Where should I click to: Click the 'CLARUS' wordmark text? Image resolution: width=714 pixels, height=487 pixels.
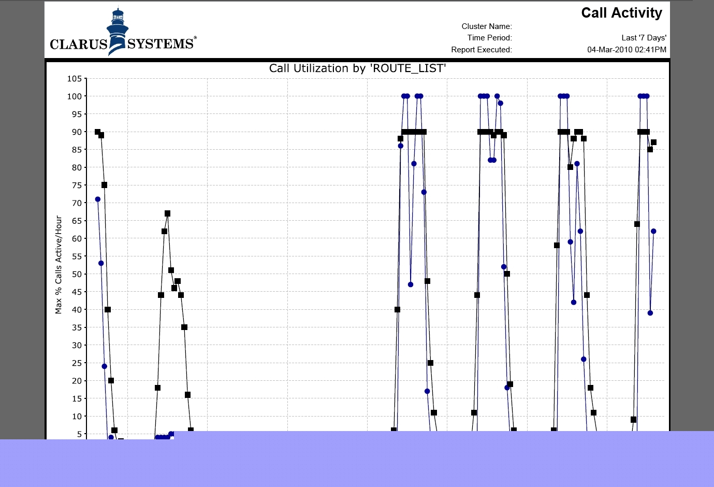78,45
